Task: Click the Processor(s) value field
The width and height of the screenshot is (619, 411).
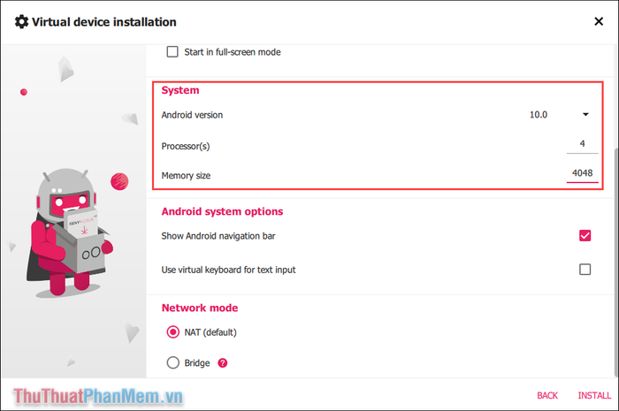Action: point(582,144)
